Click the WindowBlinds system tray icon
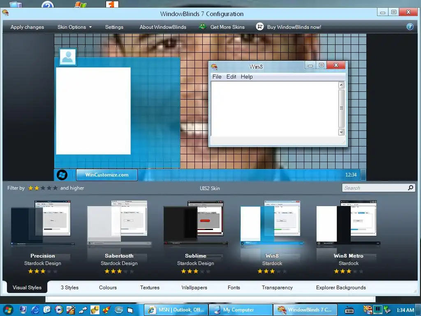The width and height of the screenshot is (421, 316). pos(367,310)
